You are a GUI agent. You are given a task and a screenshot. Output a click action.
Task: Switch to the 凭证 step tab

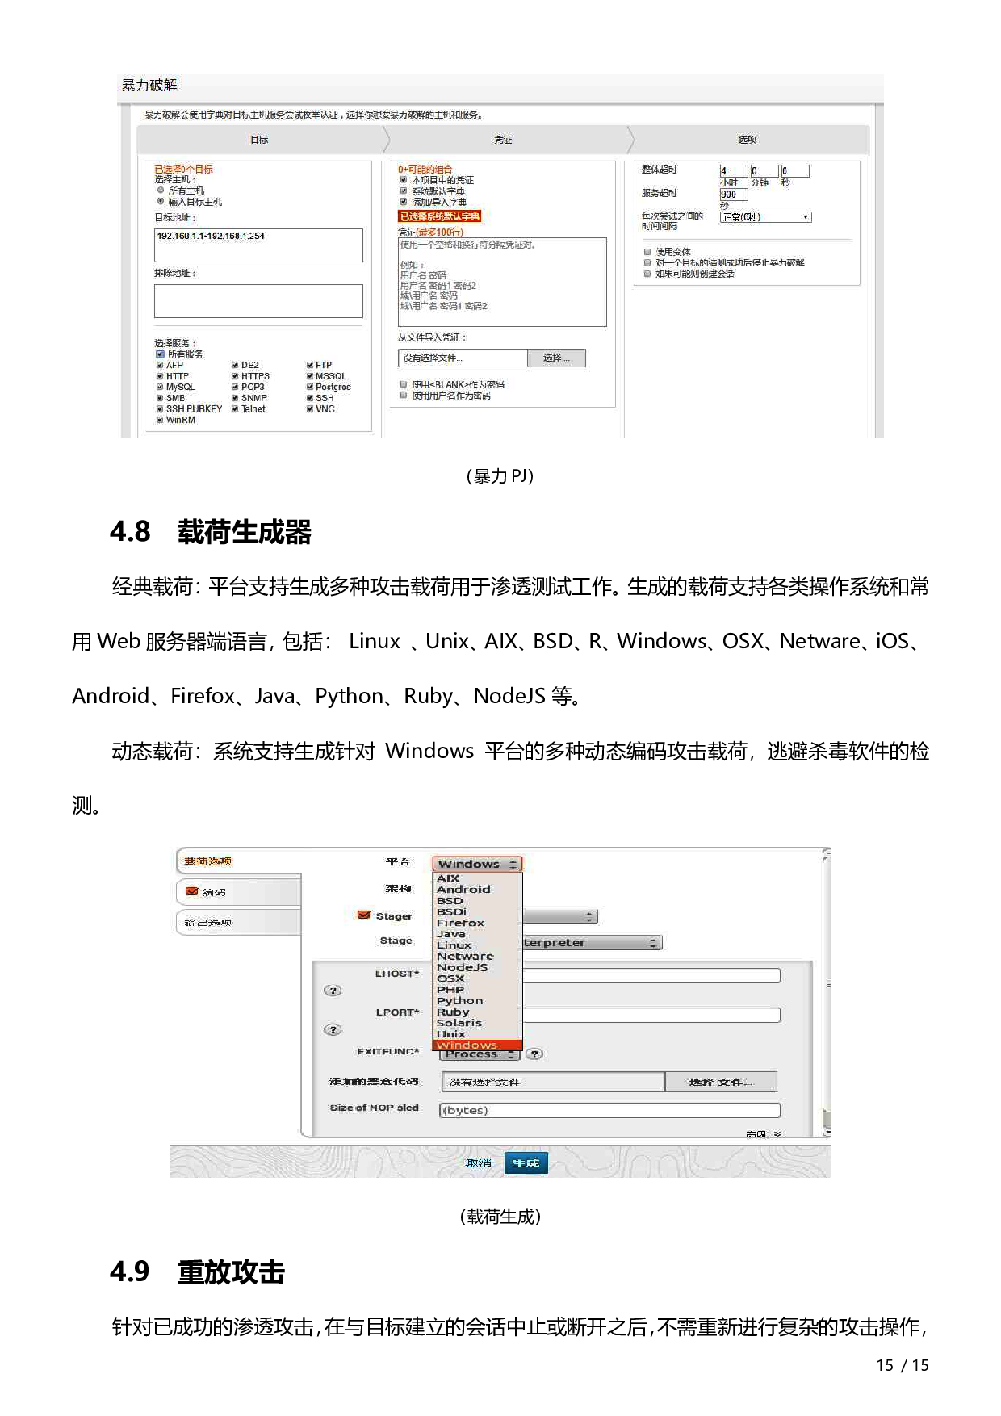click(503, 140)
